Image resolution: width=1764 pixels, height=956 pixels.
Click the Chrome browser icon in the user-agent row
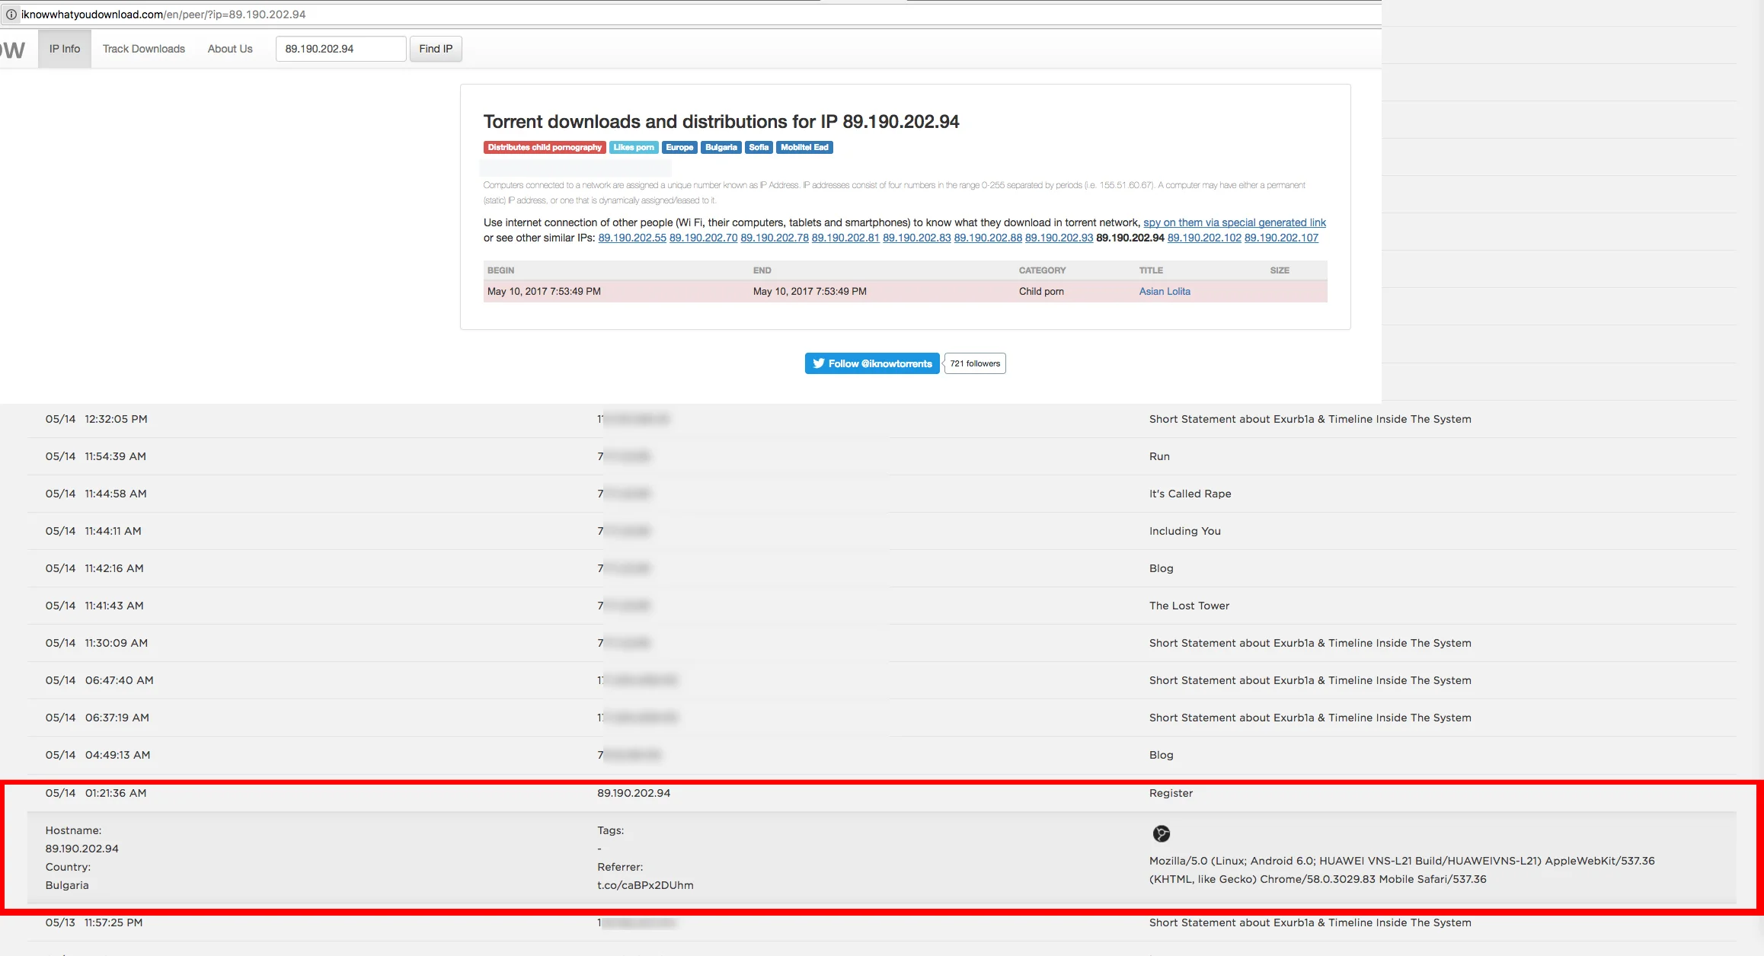[1161, 834]
